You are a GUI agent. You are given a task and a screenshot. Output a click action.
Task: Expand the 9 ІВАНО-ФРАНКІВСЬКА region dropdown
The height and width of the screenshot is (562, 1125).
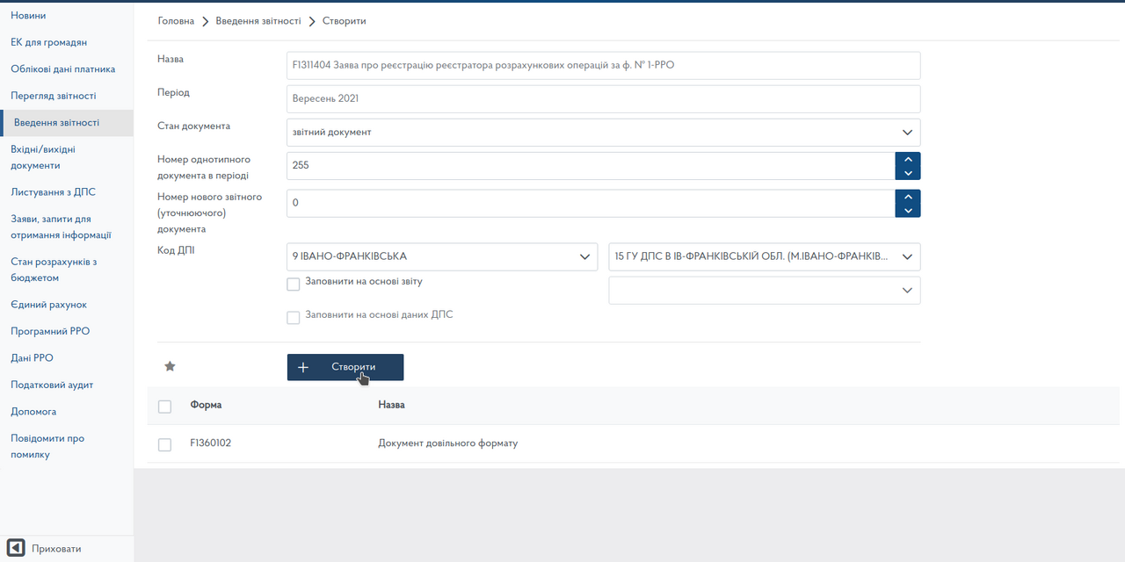point(442,256)
